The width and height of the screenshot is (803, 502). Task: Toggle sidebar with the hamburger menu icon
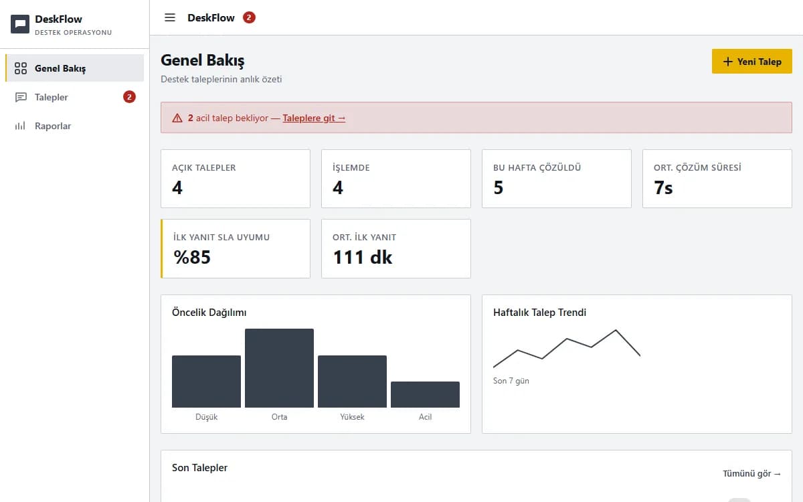click(x=170, y=17)
